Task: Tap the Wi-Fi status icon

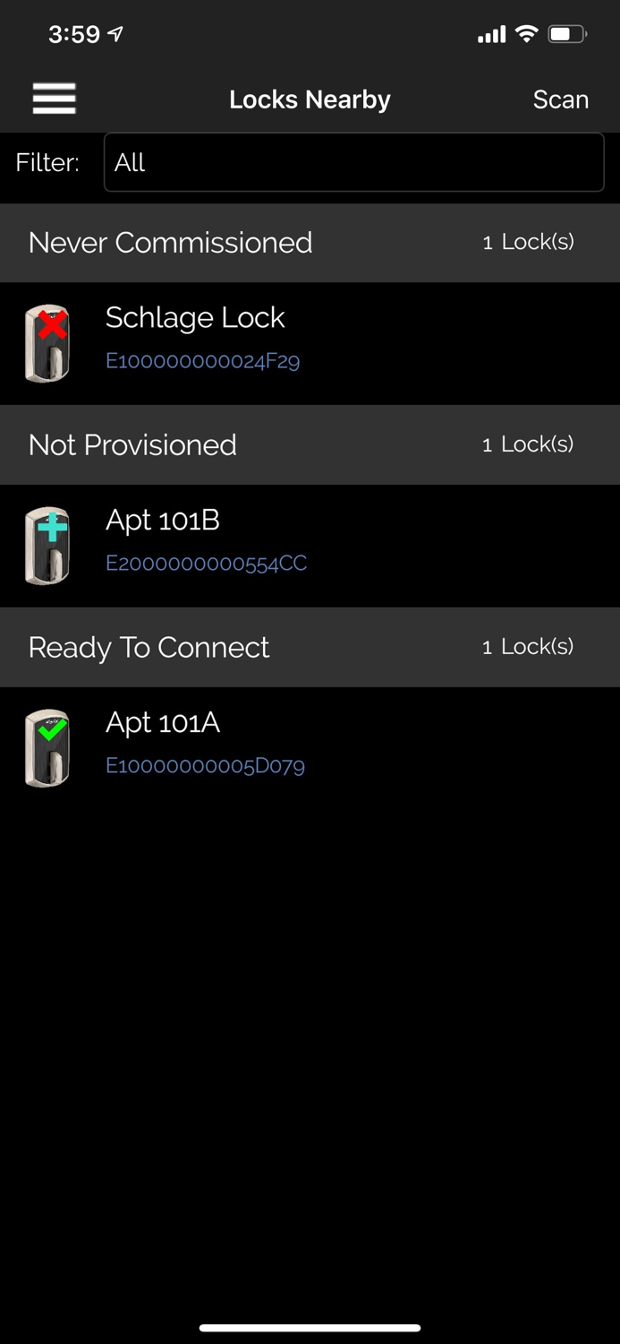Action: click(x=527, y=35)
